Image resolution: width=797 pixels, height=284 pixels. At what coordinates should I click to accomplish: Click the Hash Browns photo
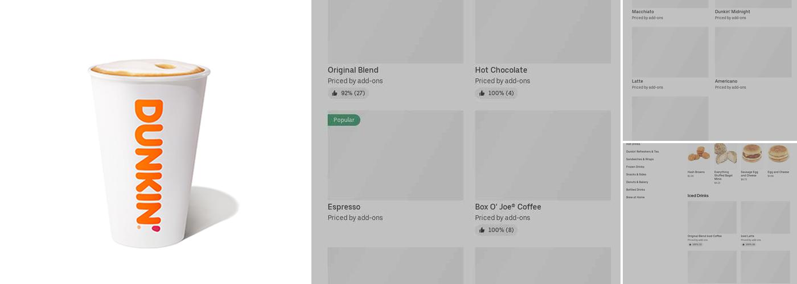pyautogui.click(x=699, y=153)
